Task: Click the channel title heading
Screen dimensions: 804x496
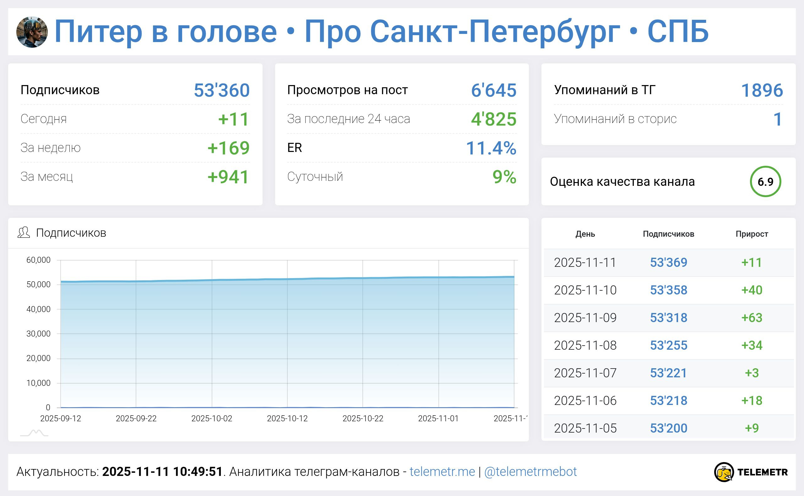Action: (x=381, y=31)
